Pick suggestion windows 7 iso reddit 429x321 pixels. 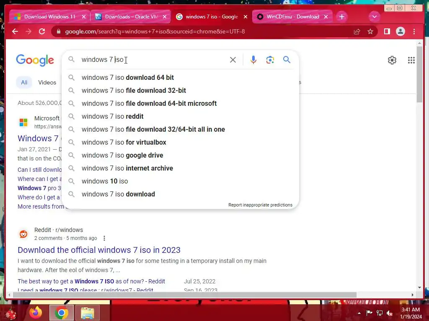click(181, 116)
